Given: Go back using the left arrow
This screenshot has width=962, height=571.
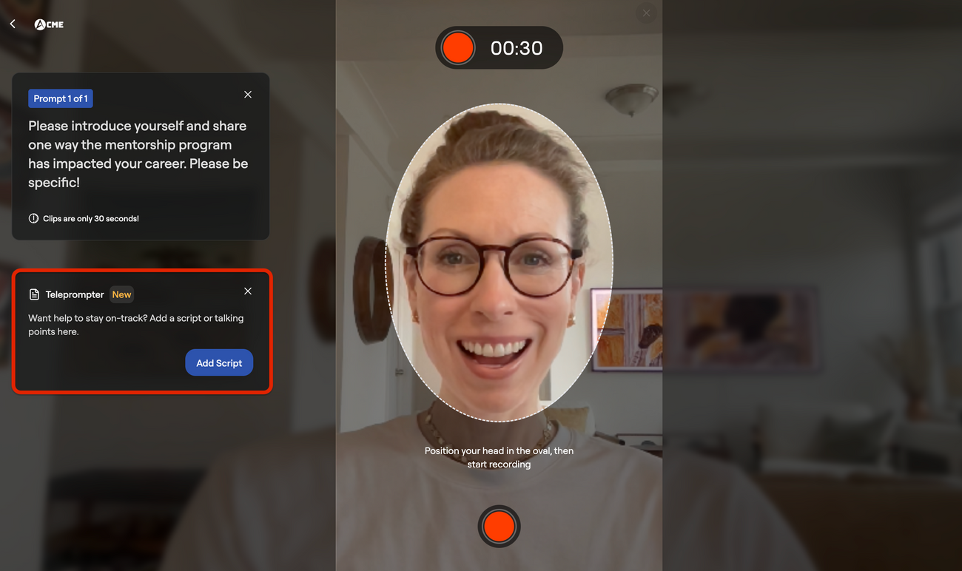Looking at the screenshot, I should 13,24.
